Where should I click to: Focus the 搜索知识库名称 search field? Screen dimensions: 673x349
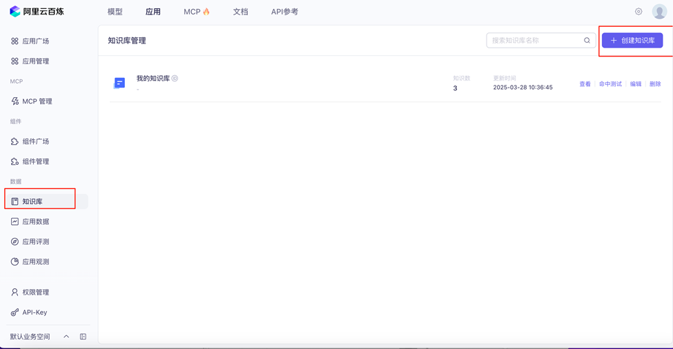(540, 40)
